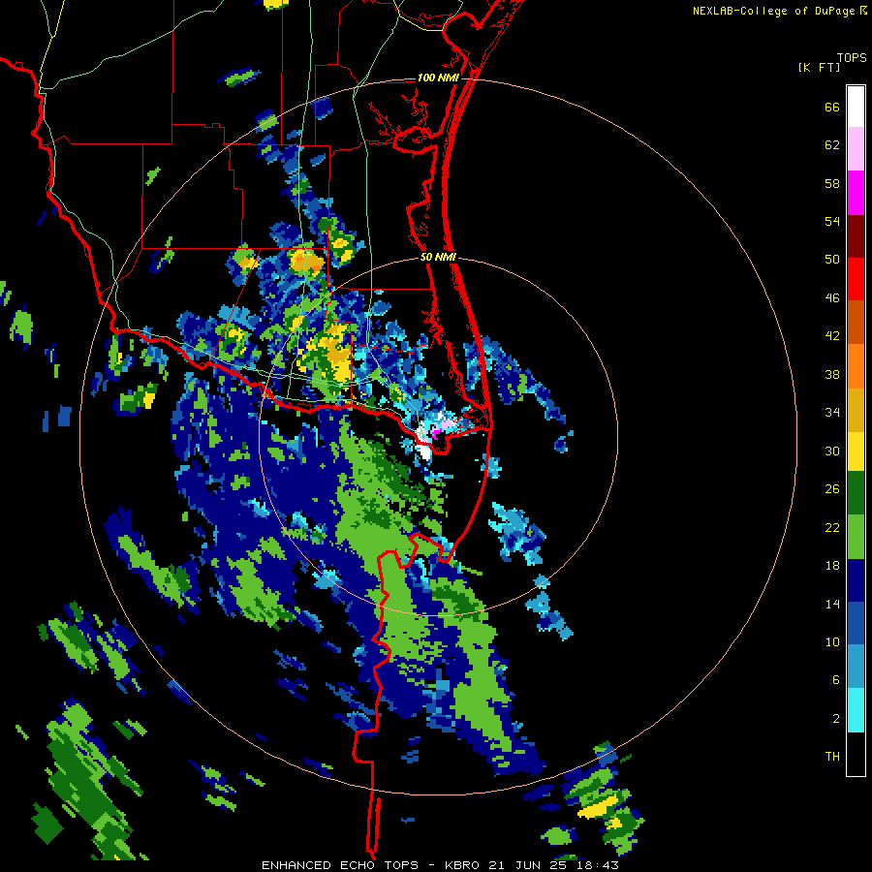Click the 100 NMI range ring label
This screenshot has height=872, width=872.
(x=438, y=78)
